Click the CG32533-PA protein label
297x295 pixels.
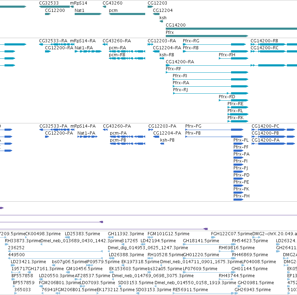point(53,126)
